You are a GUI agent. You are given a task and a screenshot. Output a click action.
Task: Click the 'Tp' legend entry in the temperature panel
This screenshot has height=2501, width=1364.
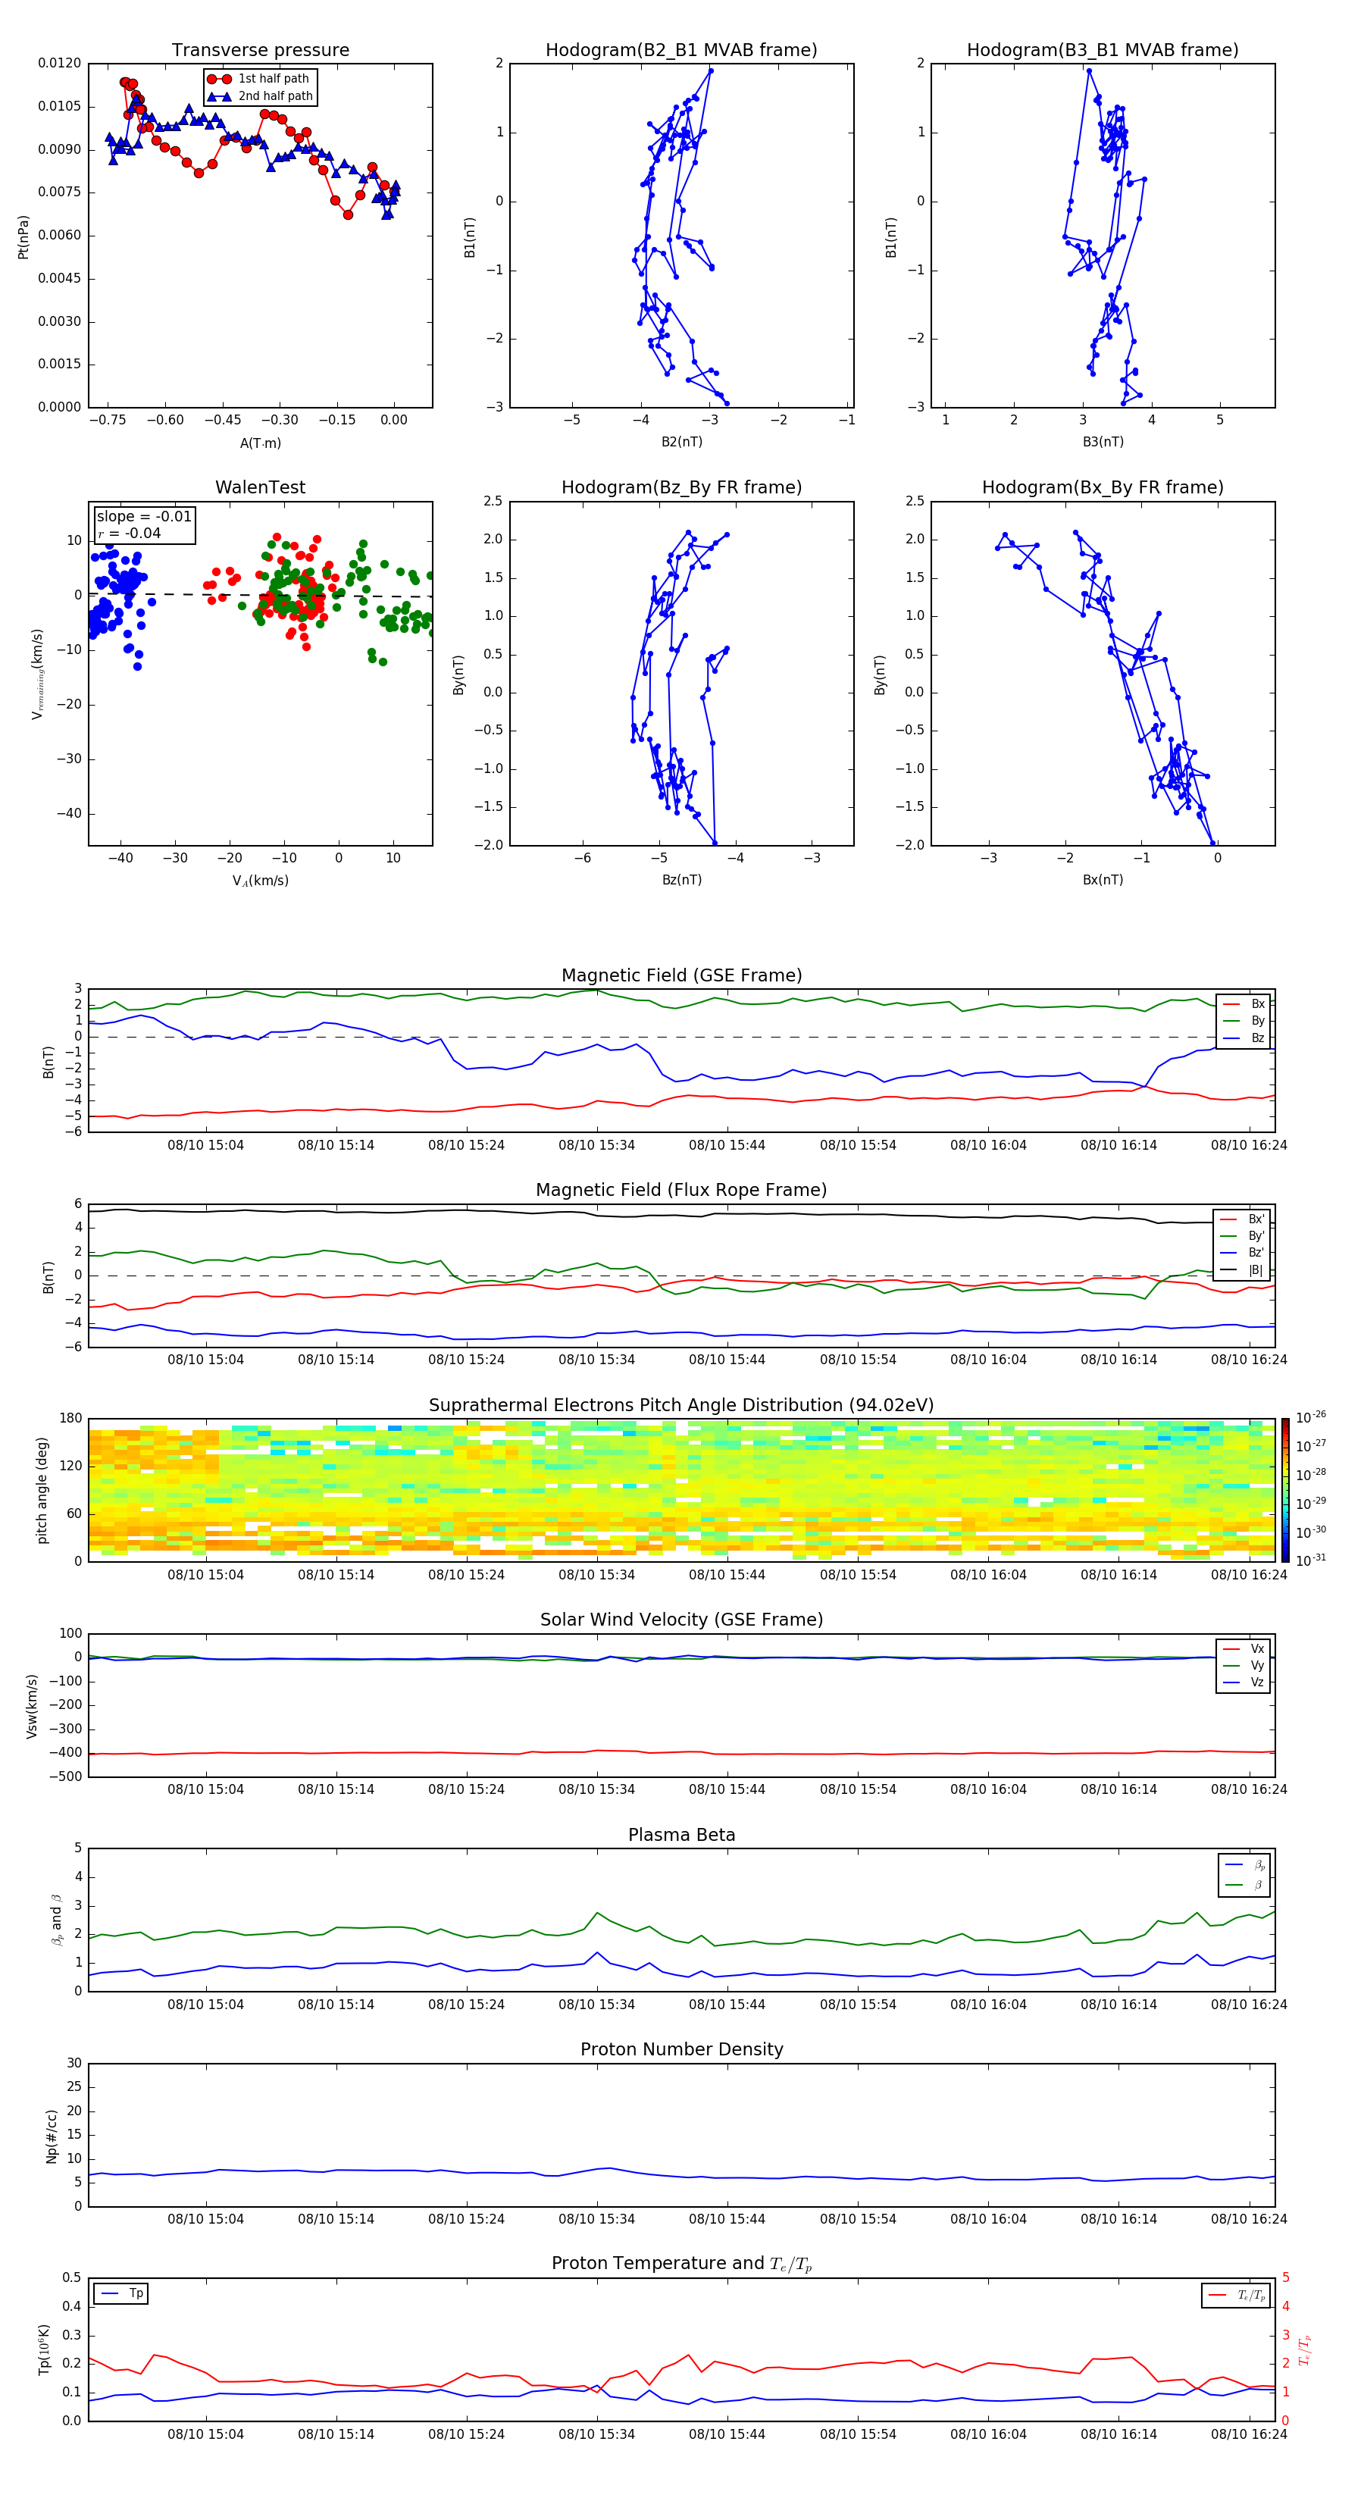(x=121, y=2293)
